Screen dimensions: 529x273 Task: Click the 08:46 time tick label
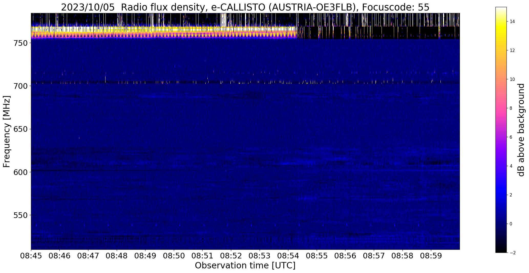[60, 256]
